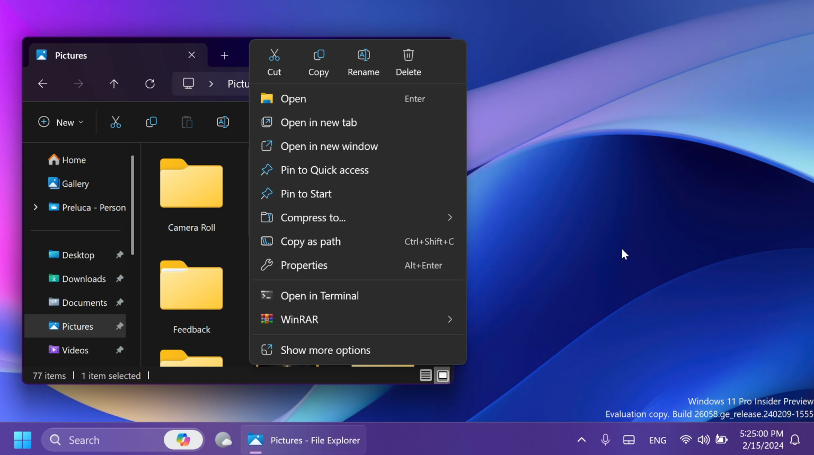Click the back navigation arrow
This screenshot has height=455, width=814.
coord(42,84)
